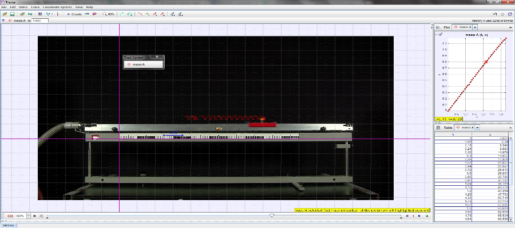This screenshot has width=515, height=228.
Task: Open the Tracks menu
Action: click(x=35, y=7)
